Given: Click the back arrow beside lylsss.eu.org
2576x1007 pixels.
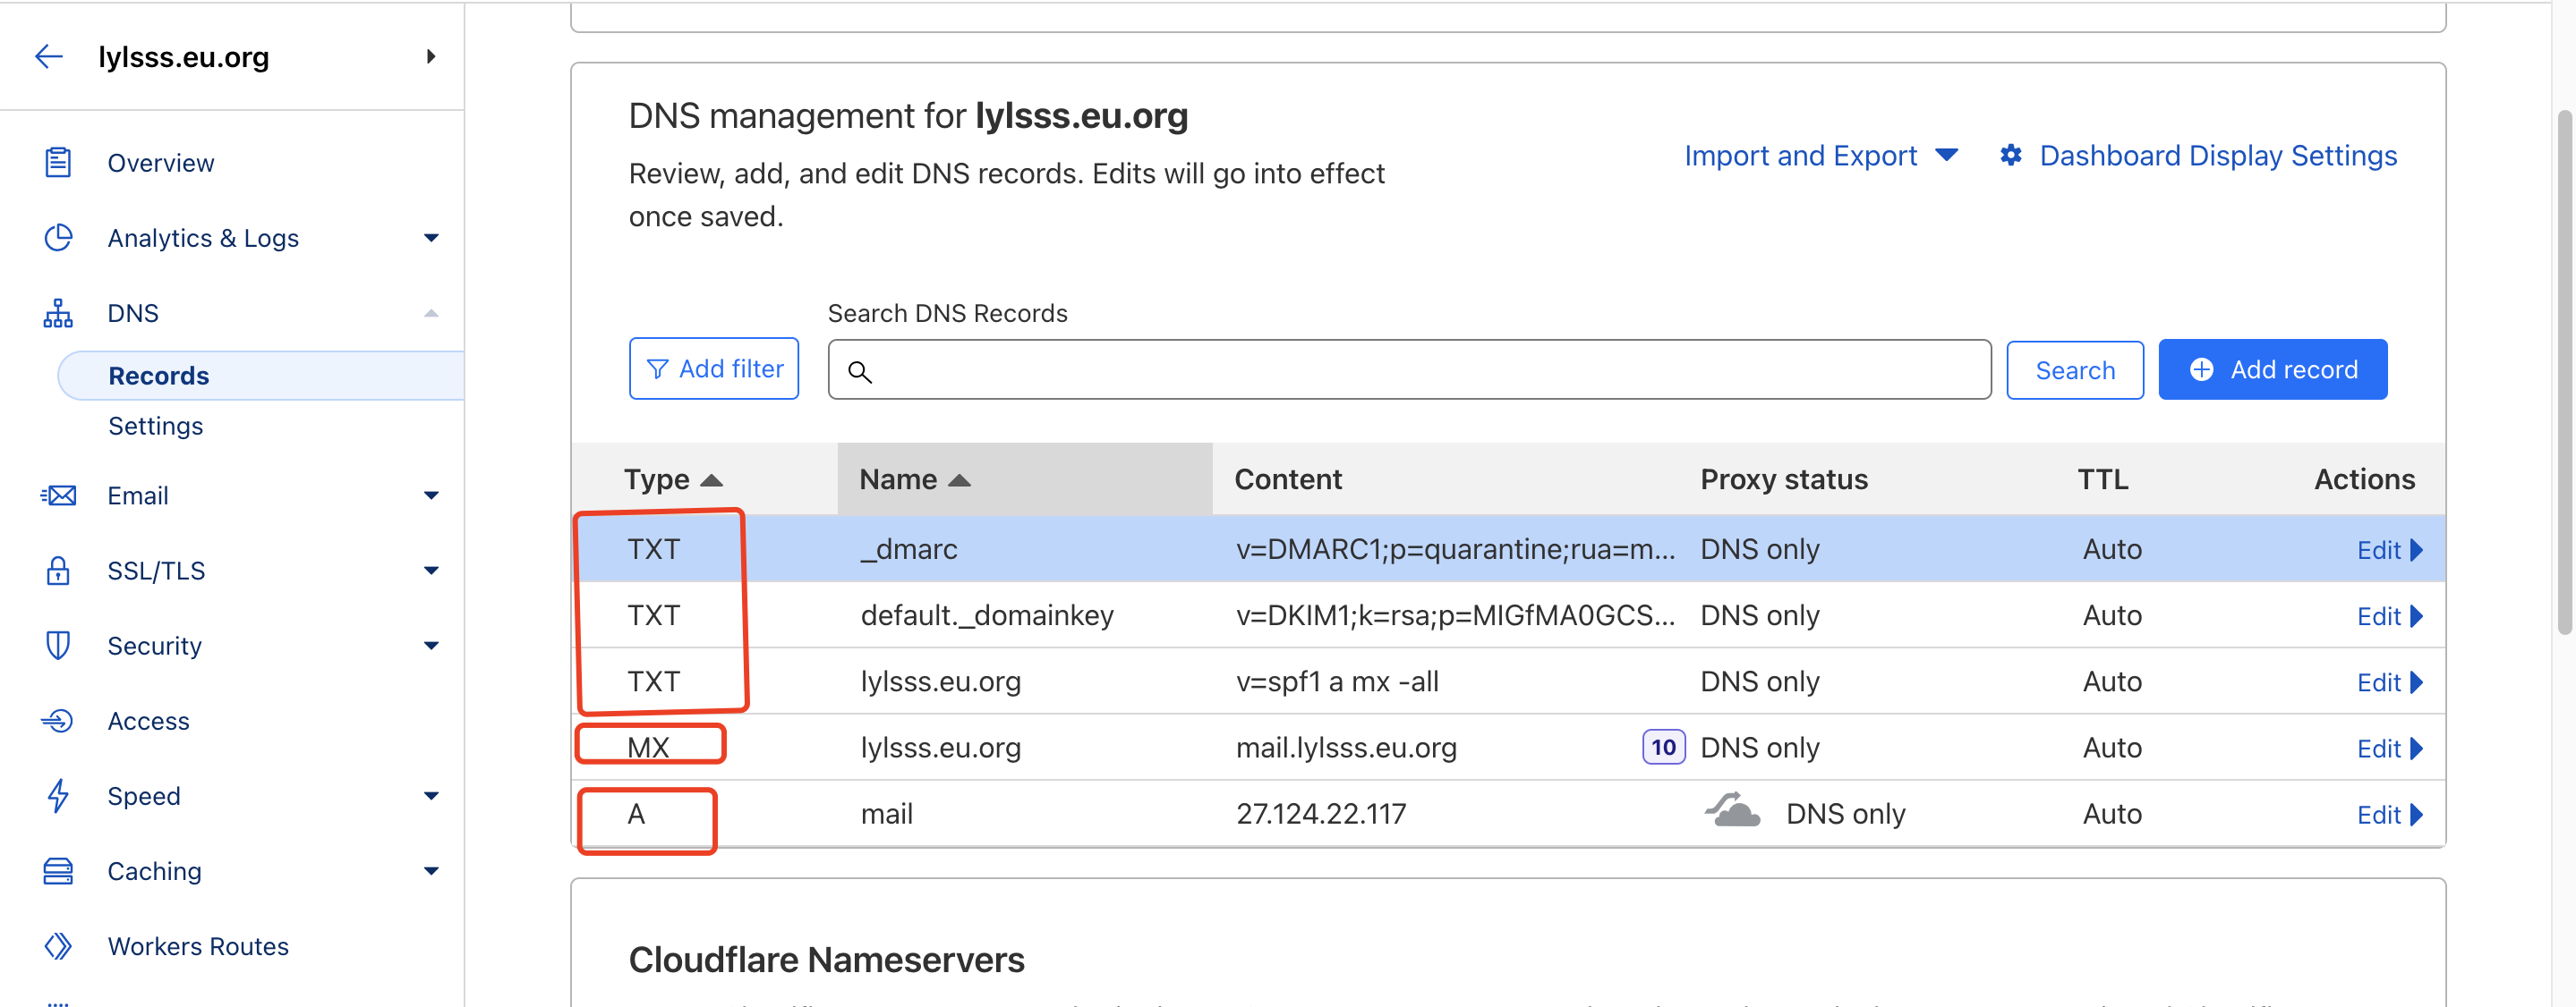Looking at the screenshot, I should [49, 57].
